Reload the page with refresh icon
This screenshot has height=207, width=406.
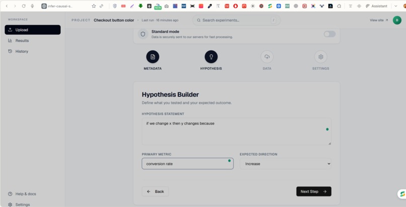24,6
